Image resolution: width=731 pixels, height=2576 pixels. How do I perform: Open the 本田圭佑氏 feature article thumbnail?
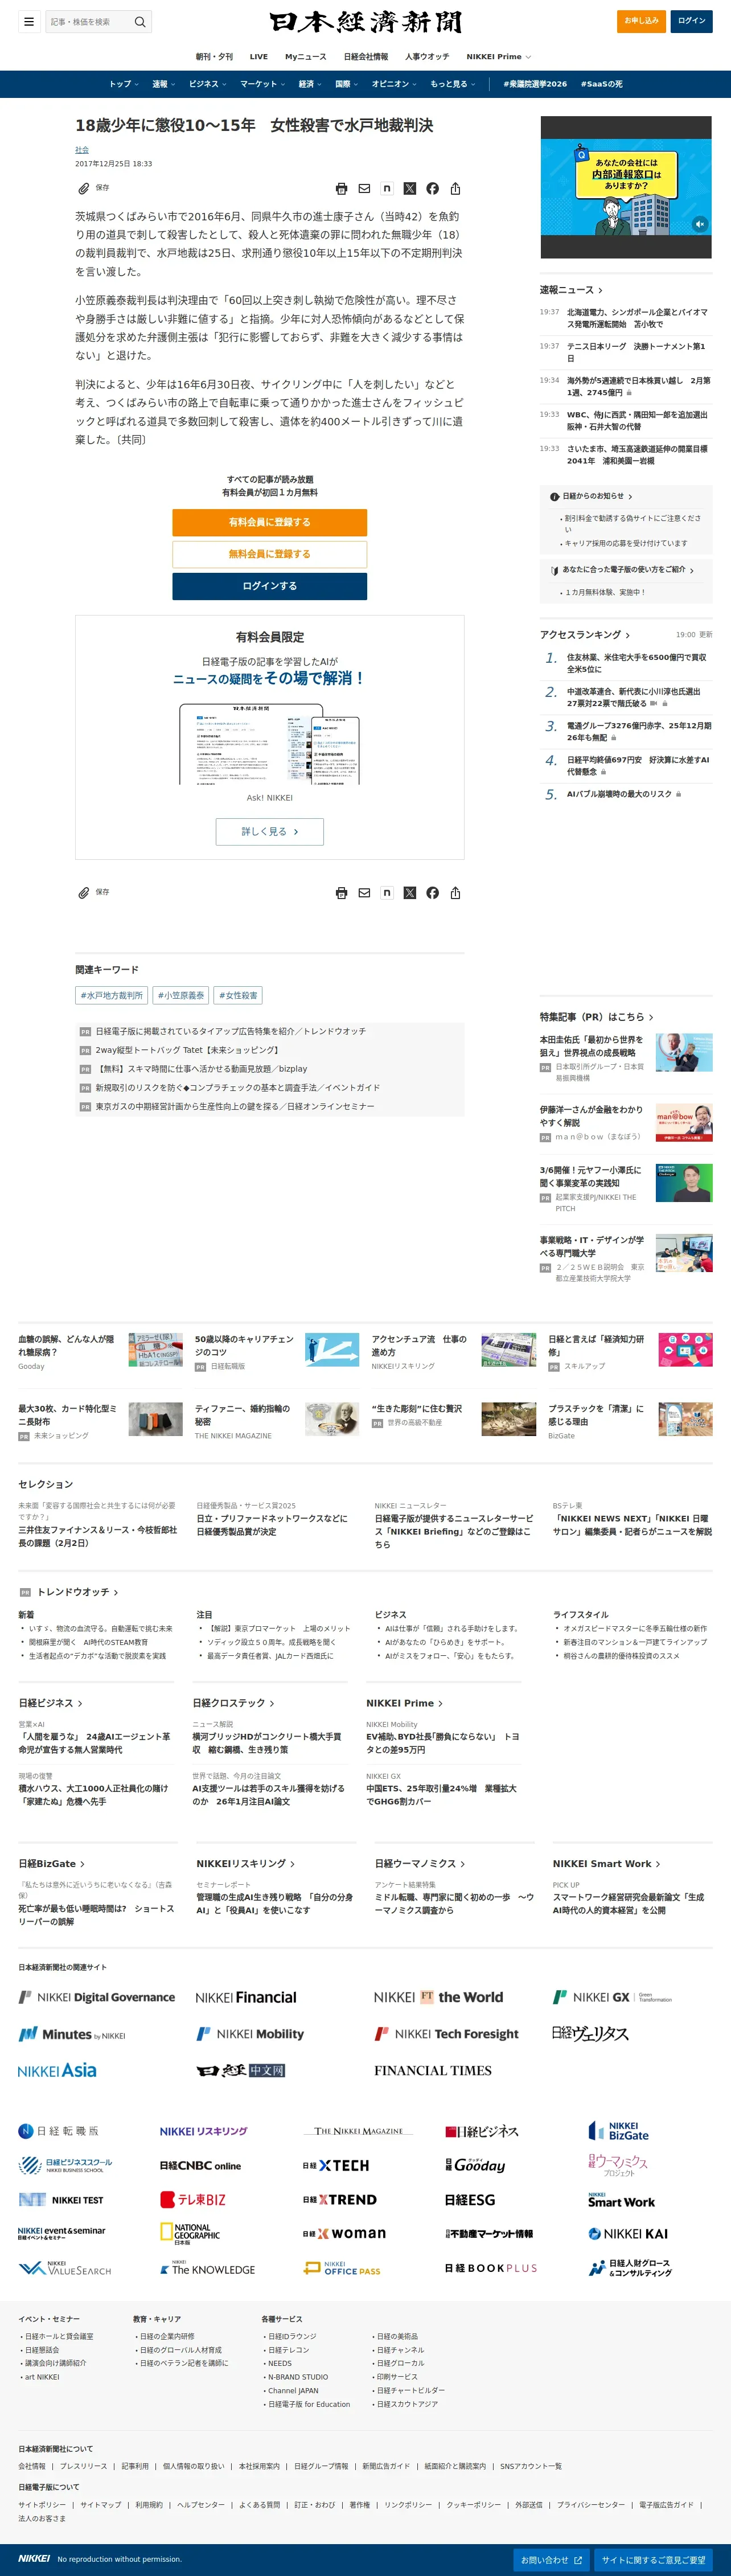[x=684, y=1052]
